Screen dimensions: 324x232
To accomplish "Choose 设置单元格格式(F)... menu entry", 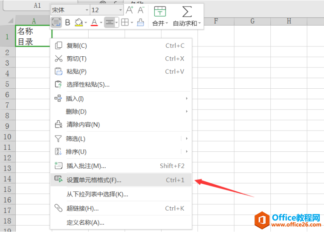I will pos(121,180).
